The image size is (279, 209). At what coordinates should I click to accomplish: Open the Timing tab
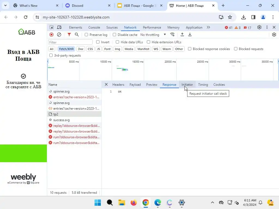[203, 85]
